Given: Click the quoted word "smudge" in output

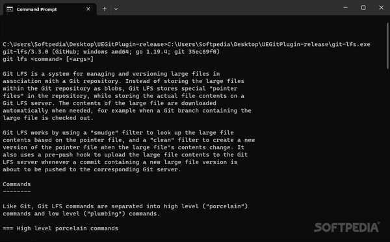Looking at the screenshot, I should (x=104, y=133).
